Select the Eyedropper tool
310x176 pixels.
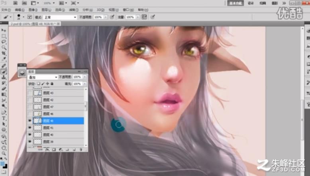[4, 59]
